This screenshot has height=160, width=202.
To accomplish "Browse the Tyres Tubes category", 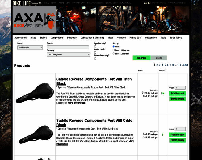I will click(x=176, y=38).
